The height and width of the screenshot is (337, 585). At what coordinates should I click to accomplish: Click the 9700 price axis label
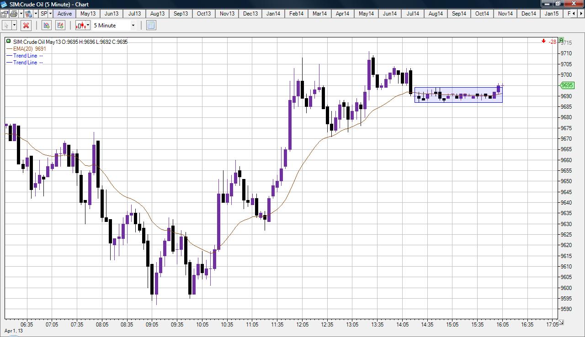[x=566, y=75]
